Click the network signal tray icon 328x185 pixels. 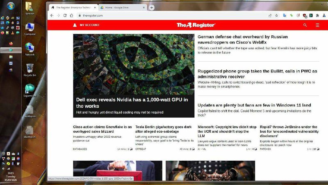click(9, 169)
